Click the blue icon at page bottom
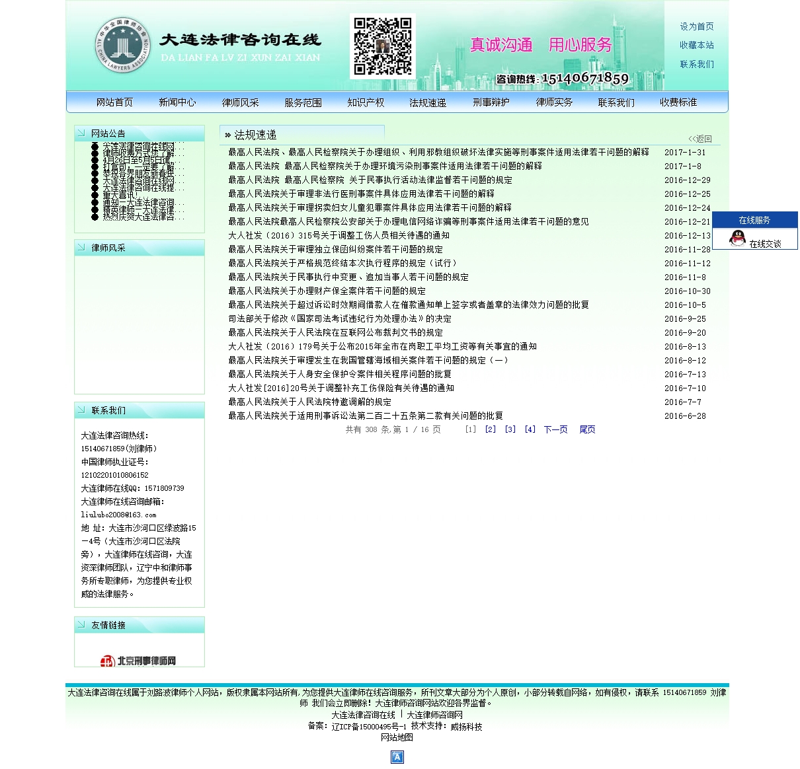 tap(397, 757)
